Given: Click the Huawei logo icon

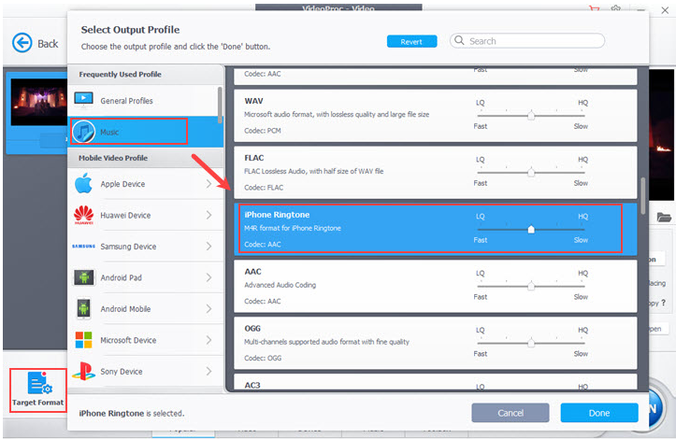Looking at the screenshot, I should point(83,215).
